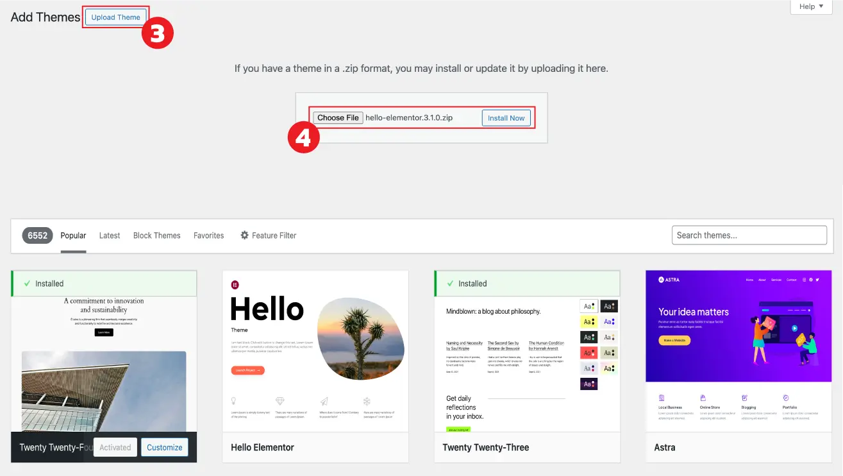Open the Twenty Twenty-Three theme preview thumbnail

pos(527,364)
